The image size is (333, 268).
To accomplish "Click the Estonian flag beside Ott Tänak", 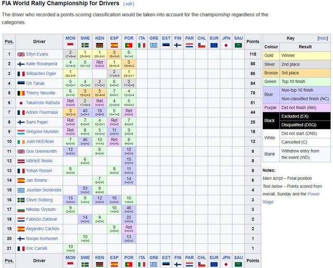I will click(21, 83).
